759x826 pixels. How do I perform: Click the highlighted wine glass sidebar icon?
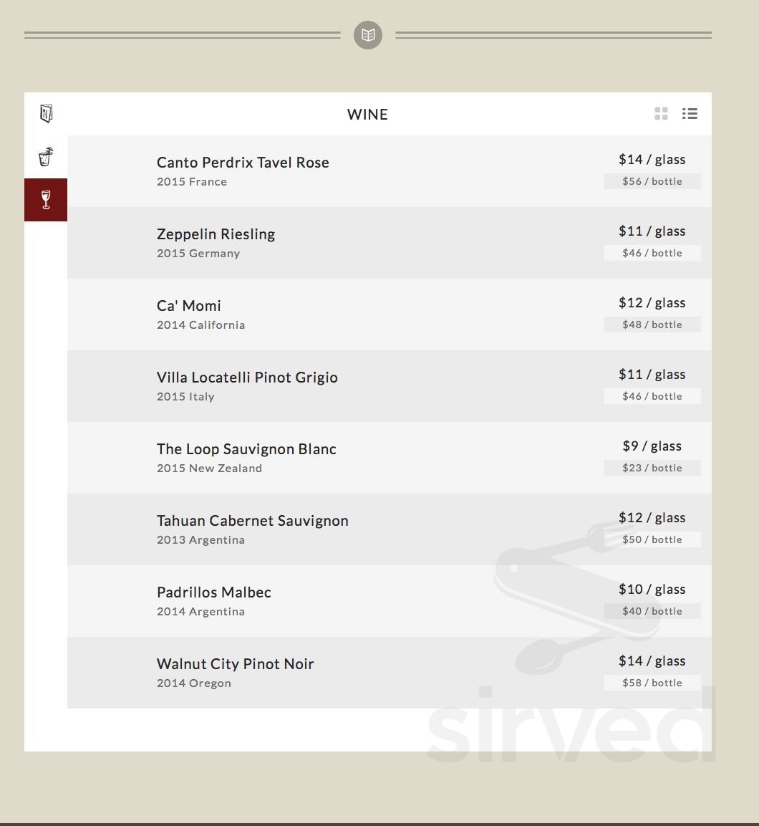click(x=45, y=199)
